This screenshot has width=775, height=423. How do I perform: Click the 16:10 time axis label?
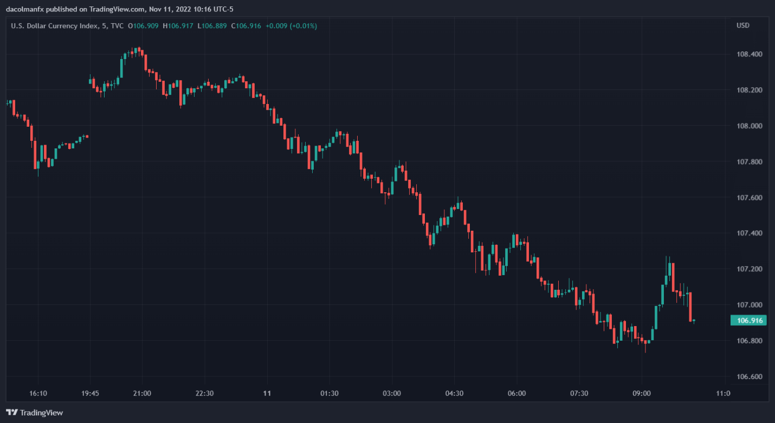[x=38, y=393]
